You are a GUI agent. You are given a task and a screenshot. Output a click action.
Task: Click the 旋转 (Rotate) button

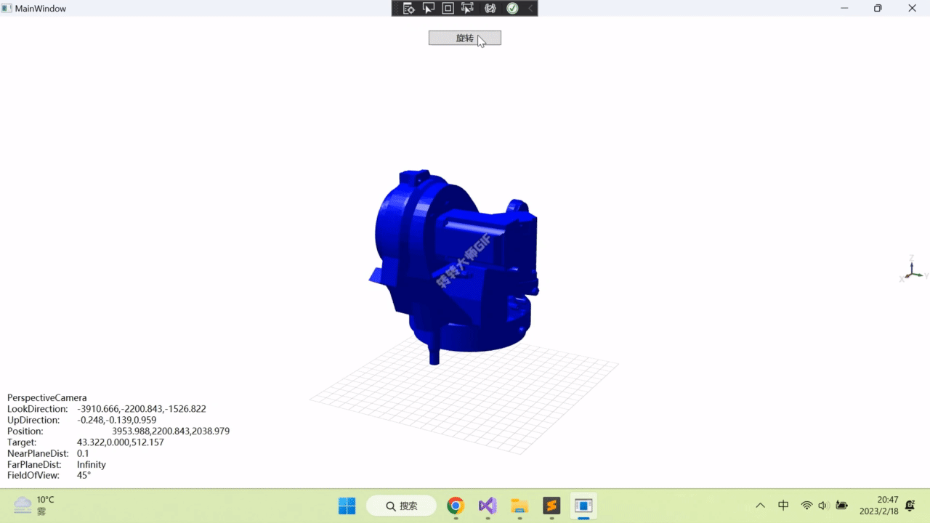pos(464,38)
